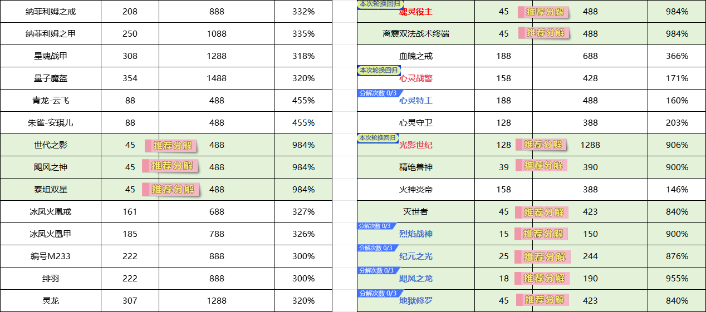Click the 318% cell in 星魂战甲 row
The width and height of the screenshot is (706, 312).
303,56
